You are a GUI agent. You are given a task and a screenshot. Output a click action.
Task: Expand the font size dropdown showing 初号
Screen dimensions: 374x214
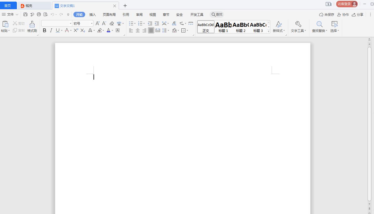tap(92, 24)
